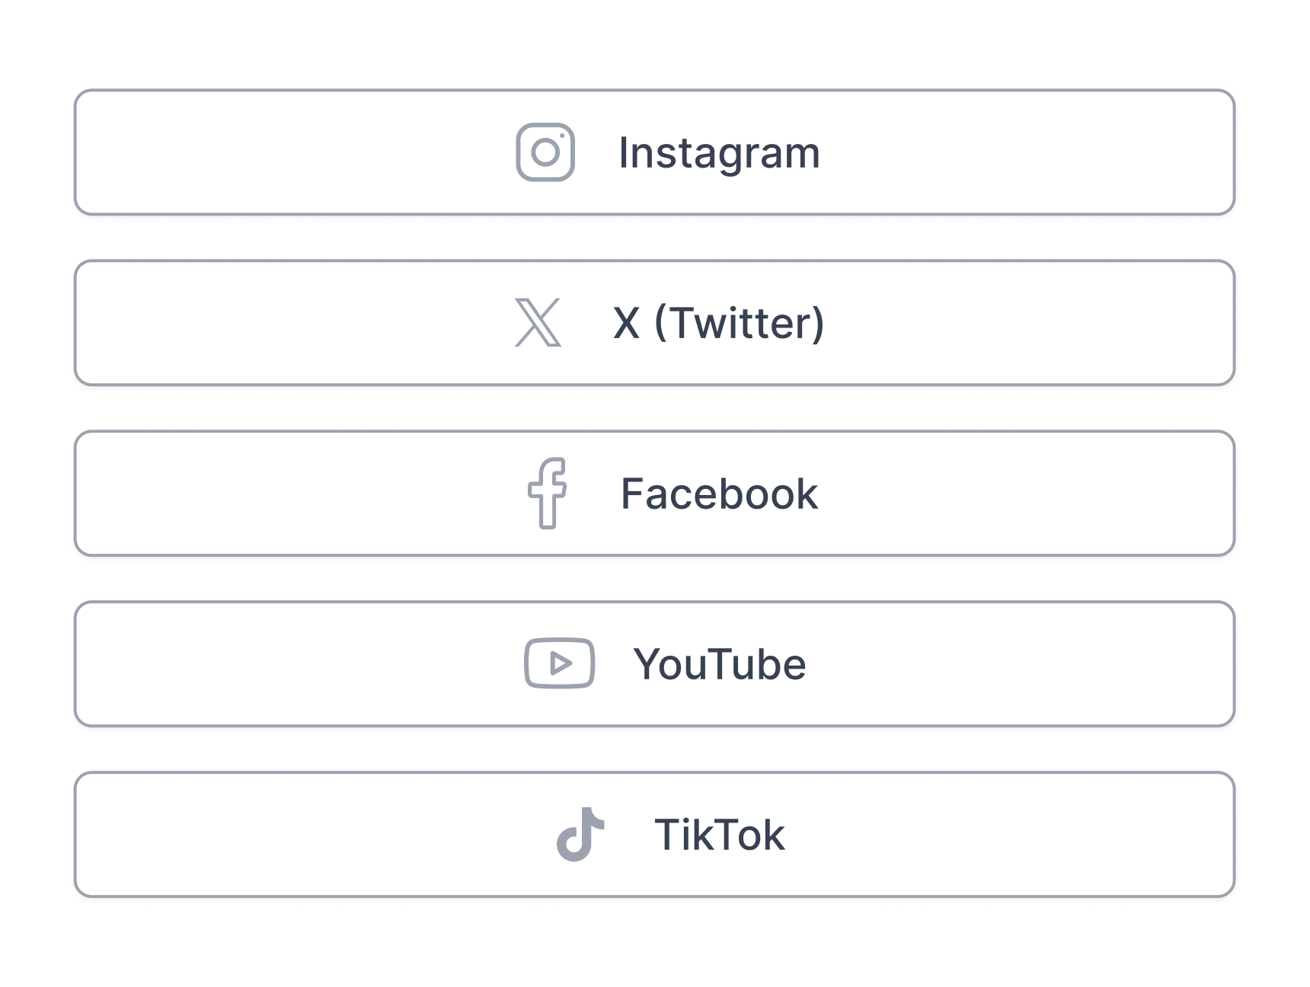Select the X logo icon

tap(538, 323)
